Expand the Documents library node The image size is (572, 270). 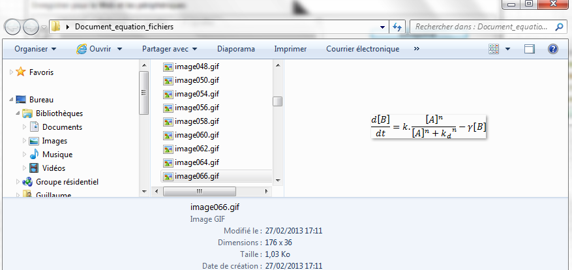(24, 127)
